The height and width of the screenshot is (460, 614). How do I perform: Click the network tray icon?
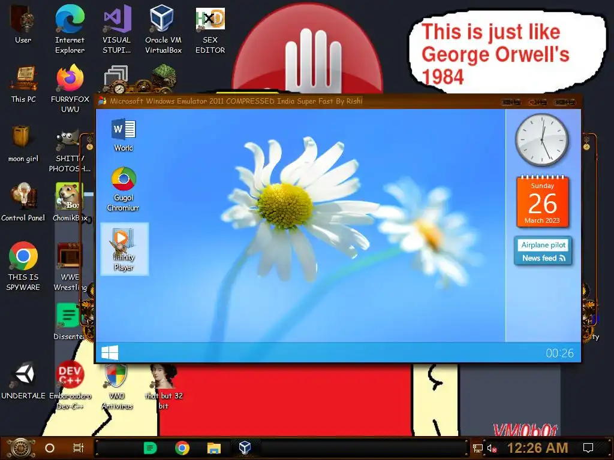[x=477, y=448]
